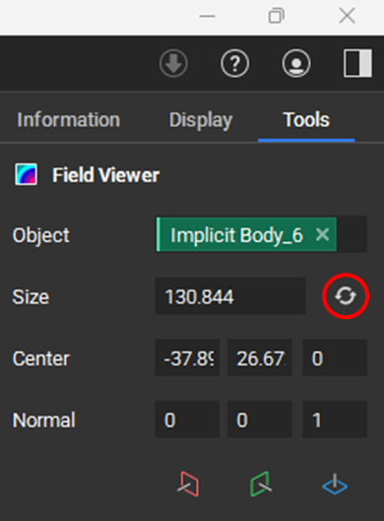Switch to the Display tab

(x=201, y=119)
